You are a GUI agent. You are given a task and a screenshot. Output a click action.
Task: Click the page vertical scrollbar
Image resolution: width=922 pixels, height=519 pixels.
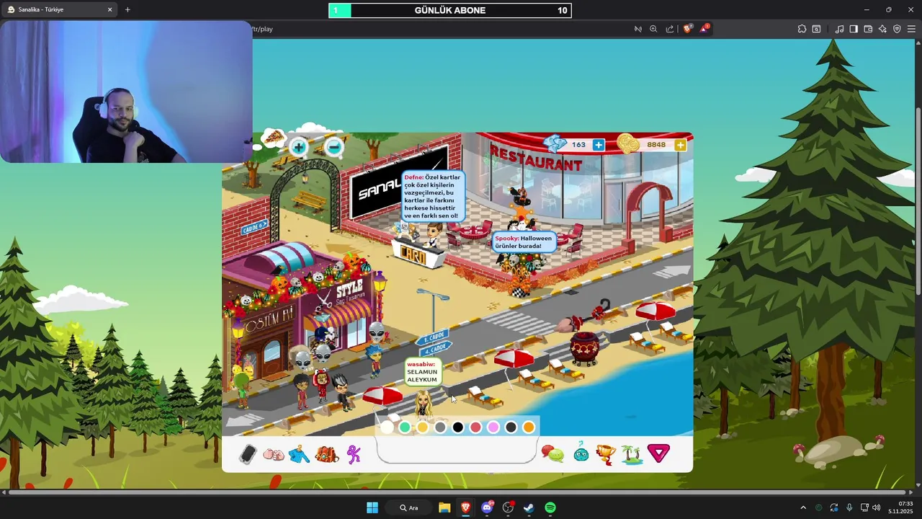click(918, 202)
